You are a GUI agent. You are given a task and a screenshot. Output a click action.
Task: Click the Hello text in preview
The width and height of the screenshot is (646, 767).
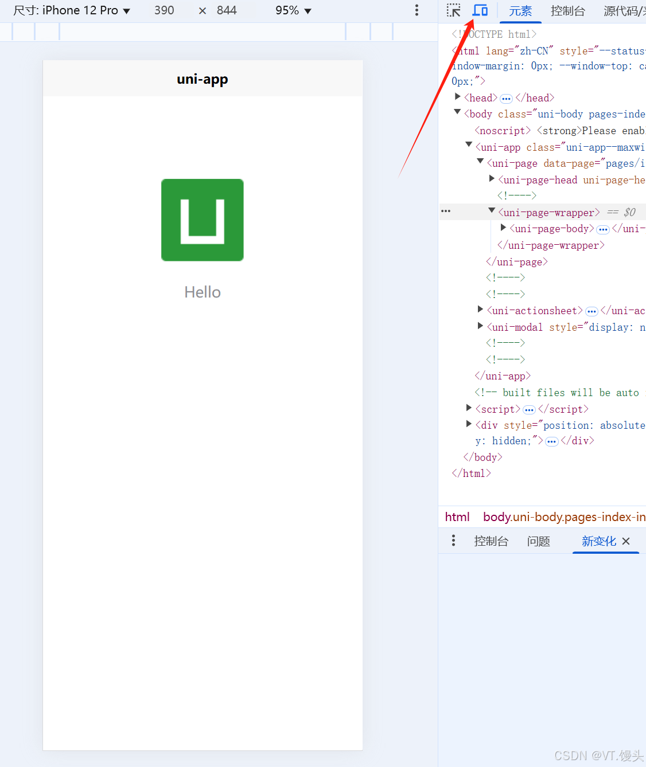pyautogui.click(x=203, y=292)
